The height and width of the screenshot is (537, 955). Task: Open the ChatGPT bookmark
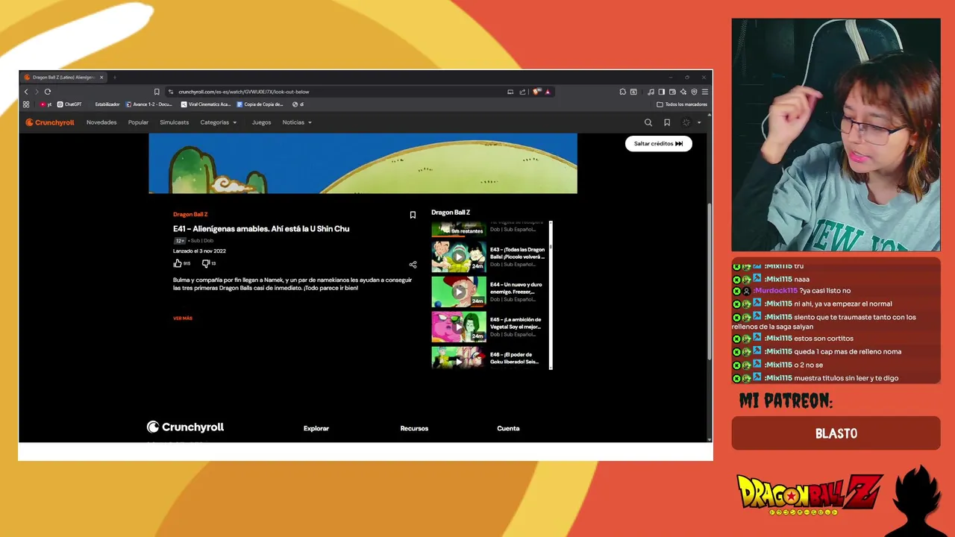[x=69, y=104]
